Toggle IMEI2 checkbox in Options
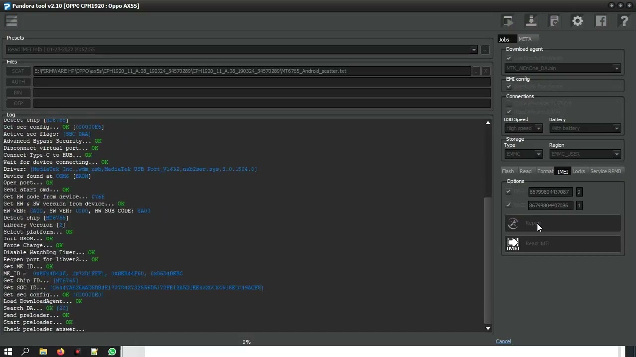The height and width of the screenshot is (357, 636). pyautogui.click(x=508, y=205)
